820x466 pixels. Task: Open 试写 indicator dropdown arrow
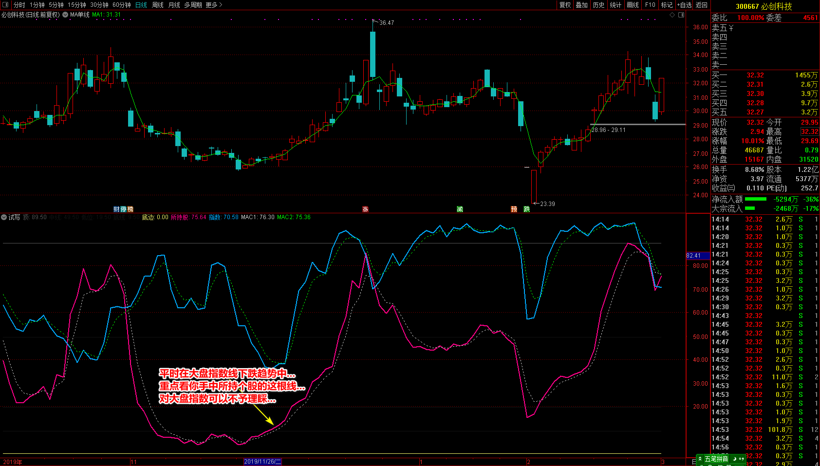pyautogui.click(x=4, y=217)
